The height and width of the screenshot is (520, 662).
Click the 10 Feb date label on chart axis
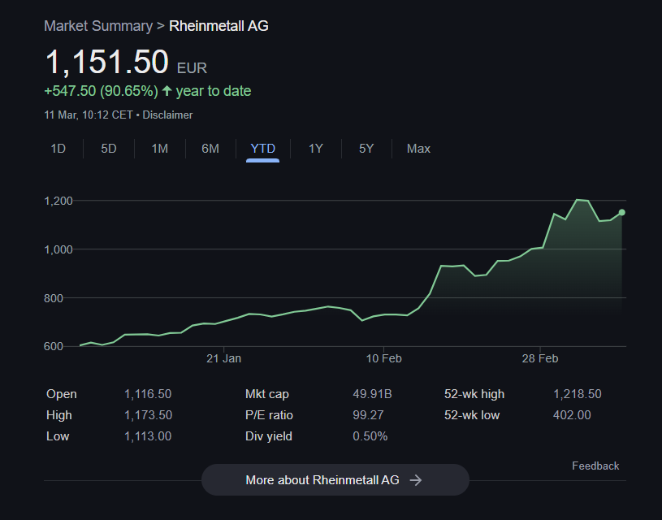point(383,358)
